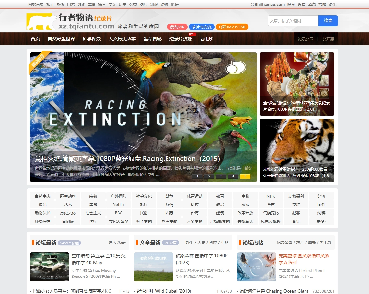The width and height of the screenshot is (369, 294).
Task: Open the 野生动物 category tag
Action: [x=68, y=196]
